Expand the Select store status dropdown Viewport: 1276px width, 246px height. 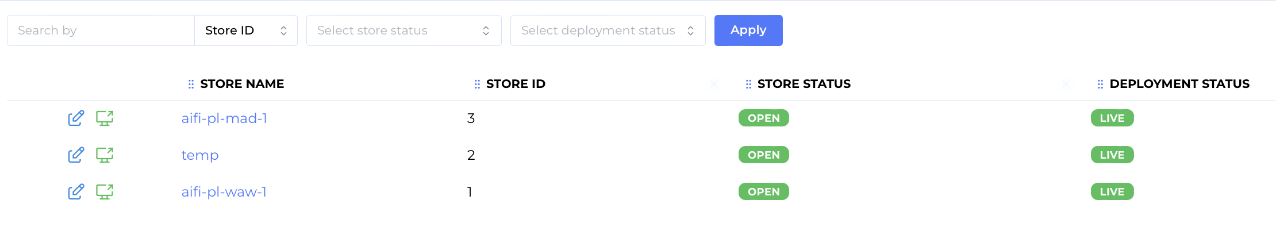403,30
